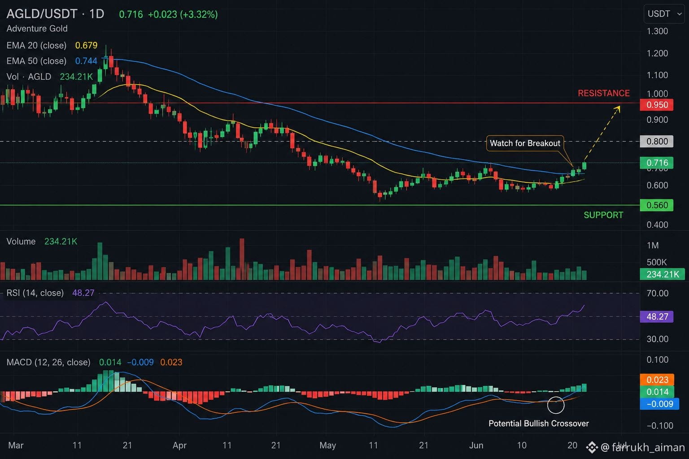Viewport: 689px width, 459px height.
Task: Click the May date axis label
Action: pos(327,446)
